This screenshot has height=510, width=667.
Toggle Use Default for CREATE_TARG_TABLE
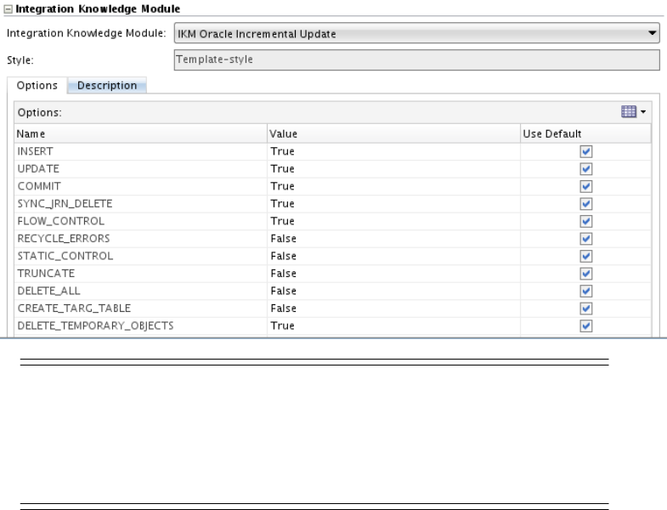click(586, 309)
